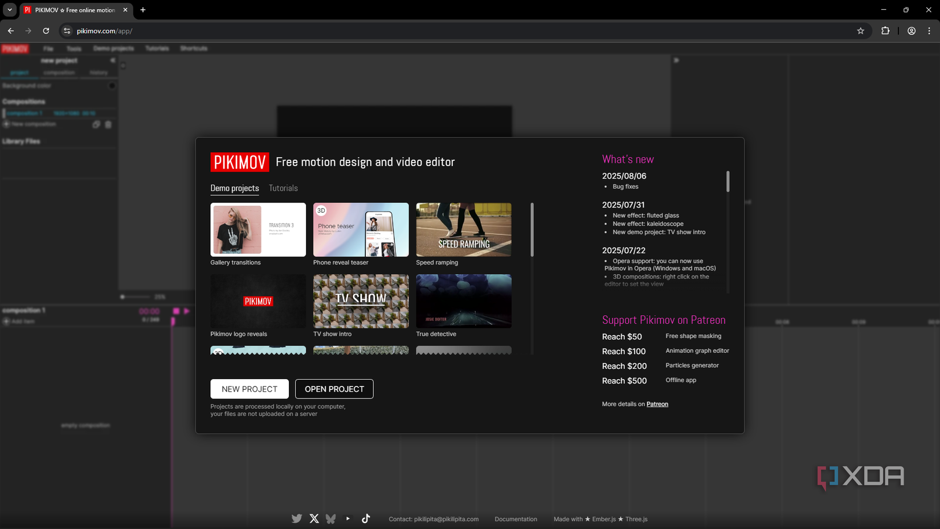This screenshot has width=940, height=529.
Task: Open the Tools menu in Pikimov
Action: (74, 48)
